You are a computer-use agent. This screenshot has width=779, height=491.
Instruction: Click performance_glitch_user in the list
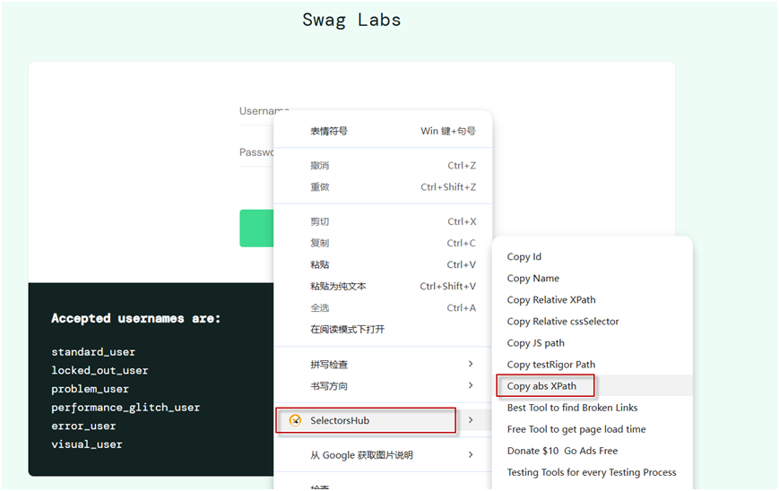(126, 408)
